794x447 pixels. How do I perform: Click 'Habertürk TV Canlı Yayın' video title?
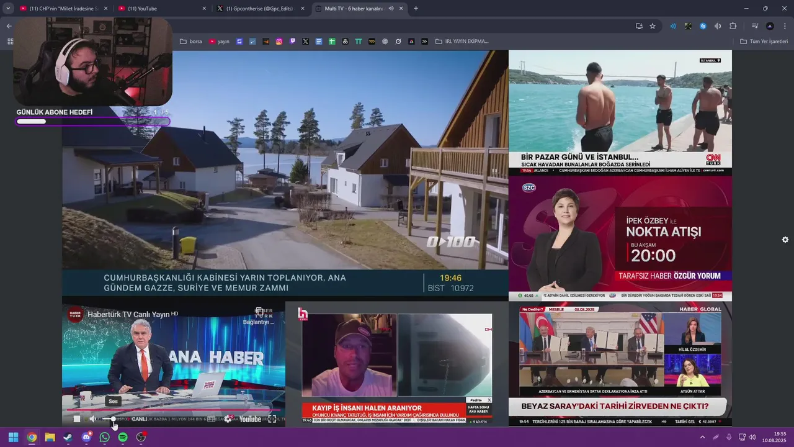coord(128,315)
